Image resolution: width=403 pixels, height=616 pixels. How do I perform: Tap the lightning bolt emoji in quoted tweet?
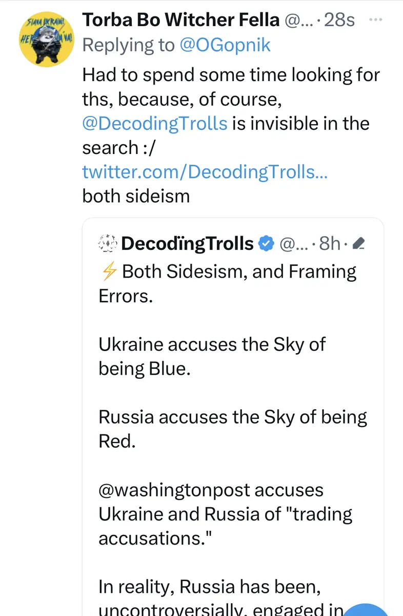pos(107,271)
